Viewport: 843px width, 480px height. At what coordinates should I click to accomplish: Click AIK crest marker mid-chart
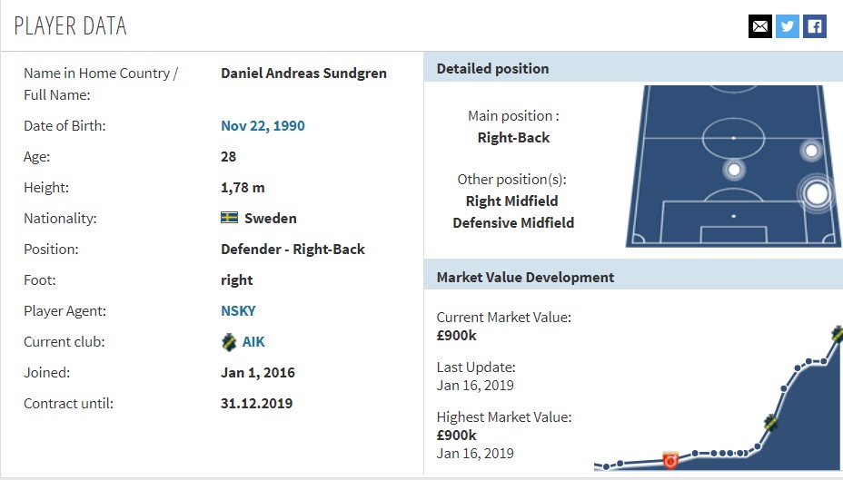click(771, 423)
